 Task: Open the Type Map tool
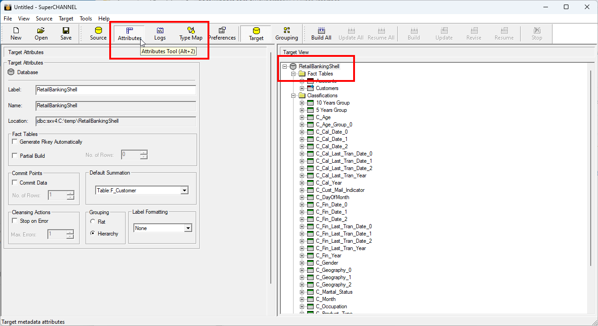pyautogui.click(x=191, y=33)
